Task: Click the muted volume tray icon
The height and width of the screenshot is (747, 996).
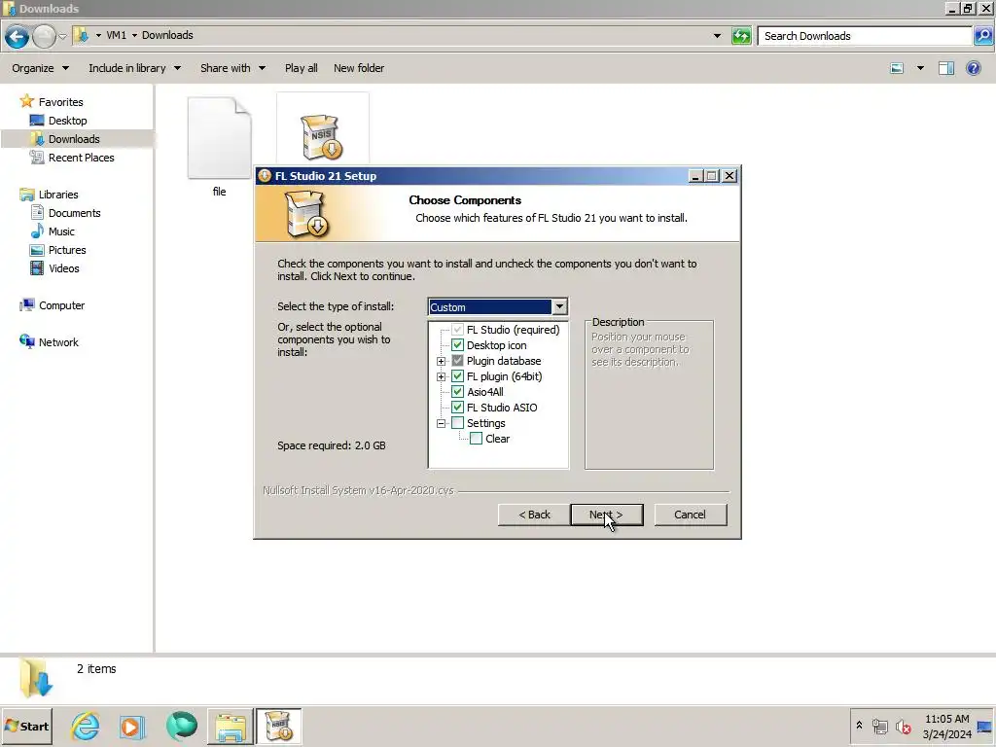Action: pos(904,726)
